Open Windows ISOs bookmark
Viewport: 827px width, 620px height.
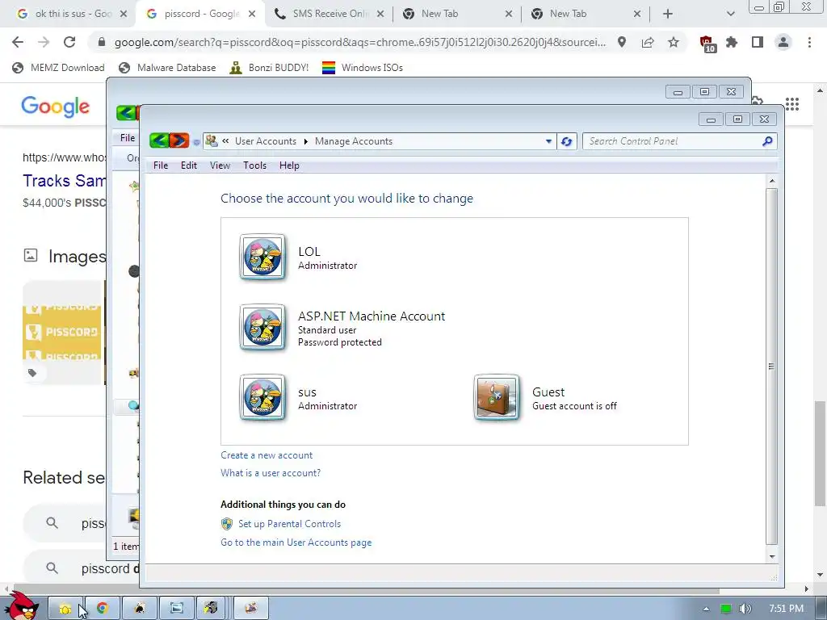click(363, 68)
